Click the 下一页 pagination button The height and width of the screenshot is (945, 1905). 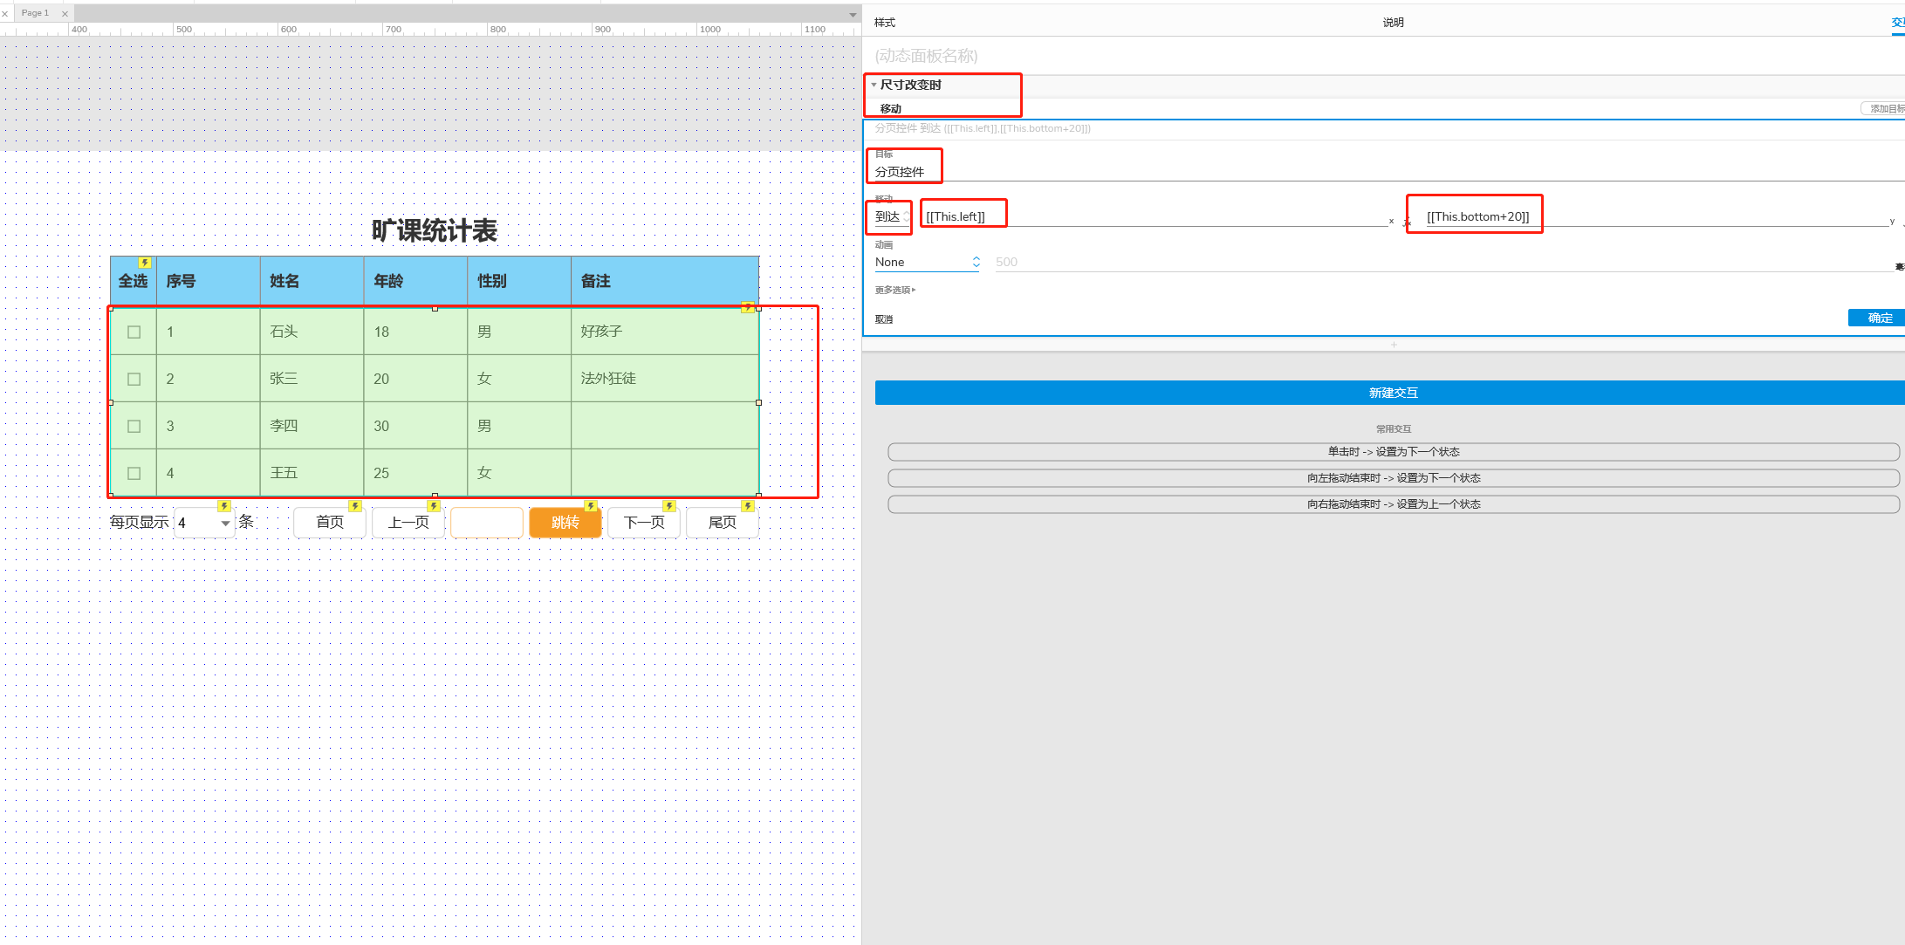coord(644,523)
